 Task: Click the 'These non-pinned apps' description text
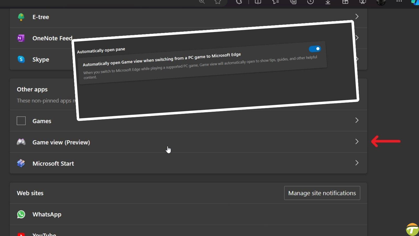pyautogui.click(x=46, y=101)
